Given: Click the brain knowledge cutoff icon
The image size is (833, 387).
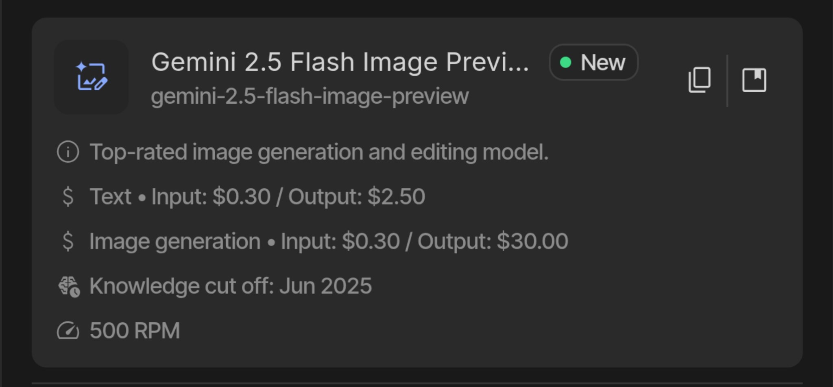Looking at the screenshot, I should [x=69, y=287].
